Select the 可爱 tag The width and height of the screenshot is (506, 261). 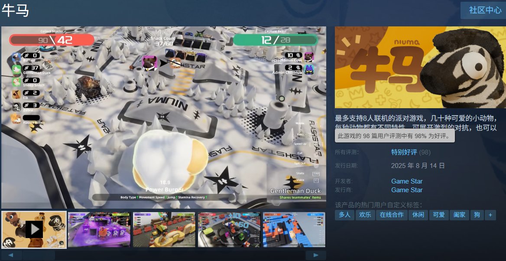439,215
